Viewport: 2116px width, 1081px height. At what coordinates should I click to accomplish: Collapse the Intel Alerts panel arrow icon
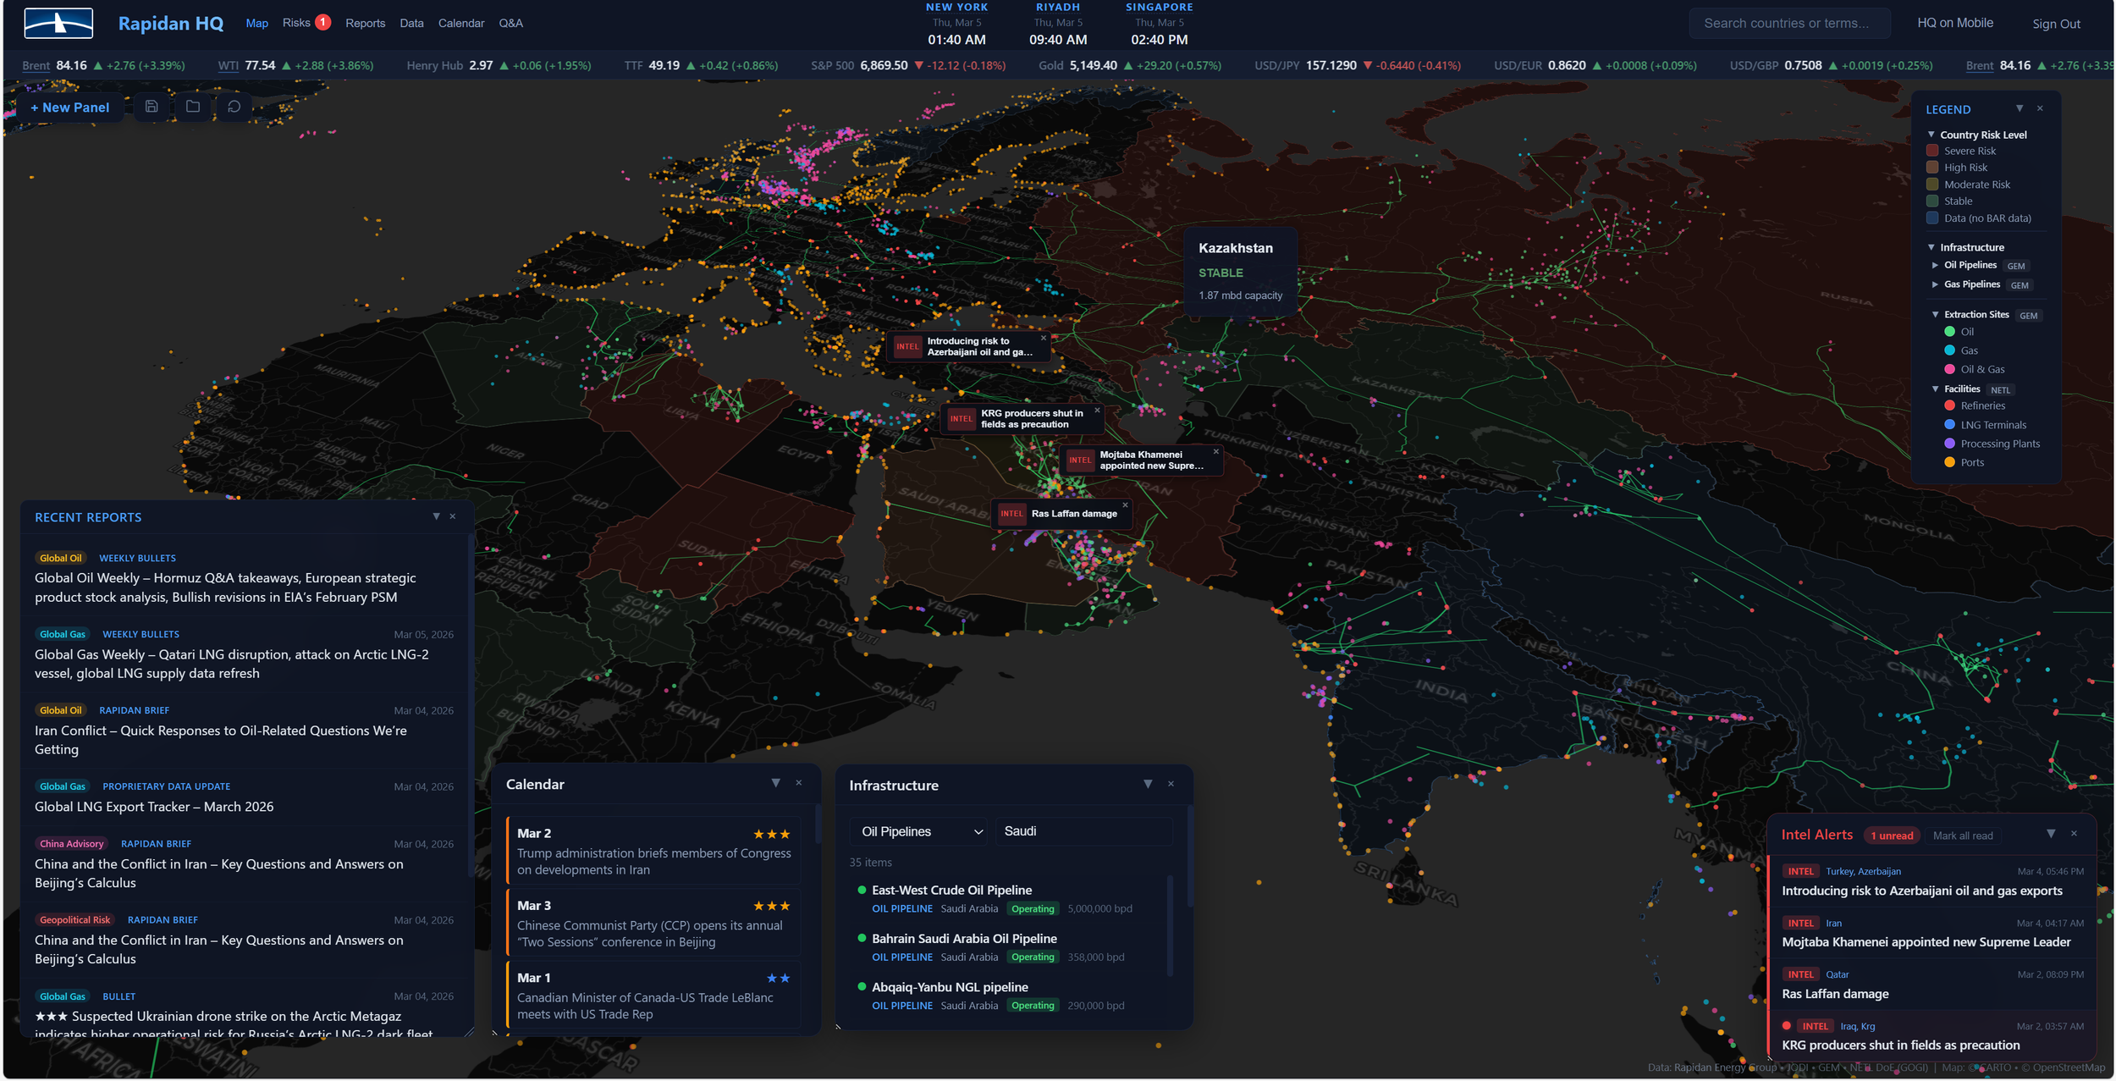click(2051, 834)
